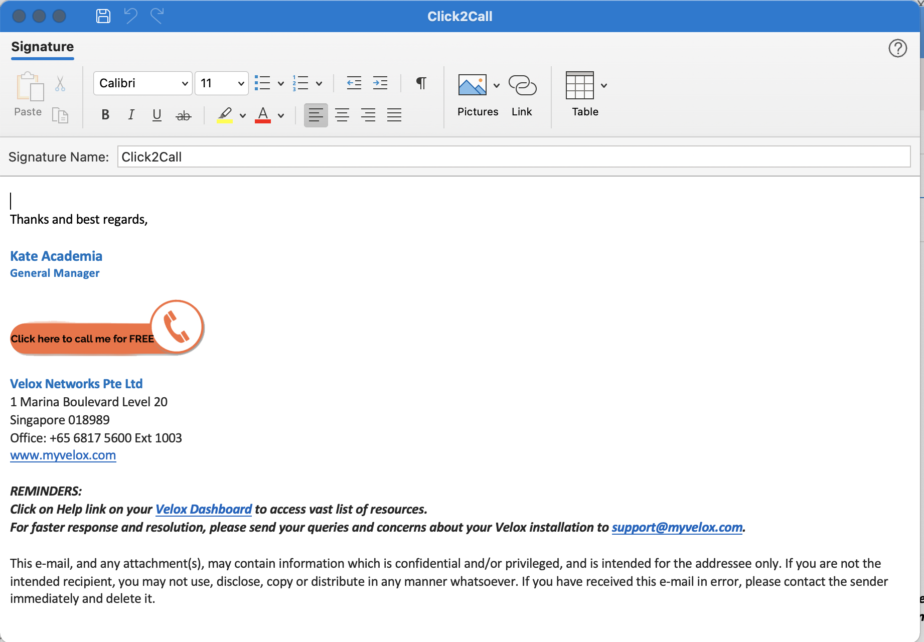Click the 'Click here to call me' button image
The width and height of the screenshot is (924, 642).
(x=107, y=328)
